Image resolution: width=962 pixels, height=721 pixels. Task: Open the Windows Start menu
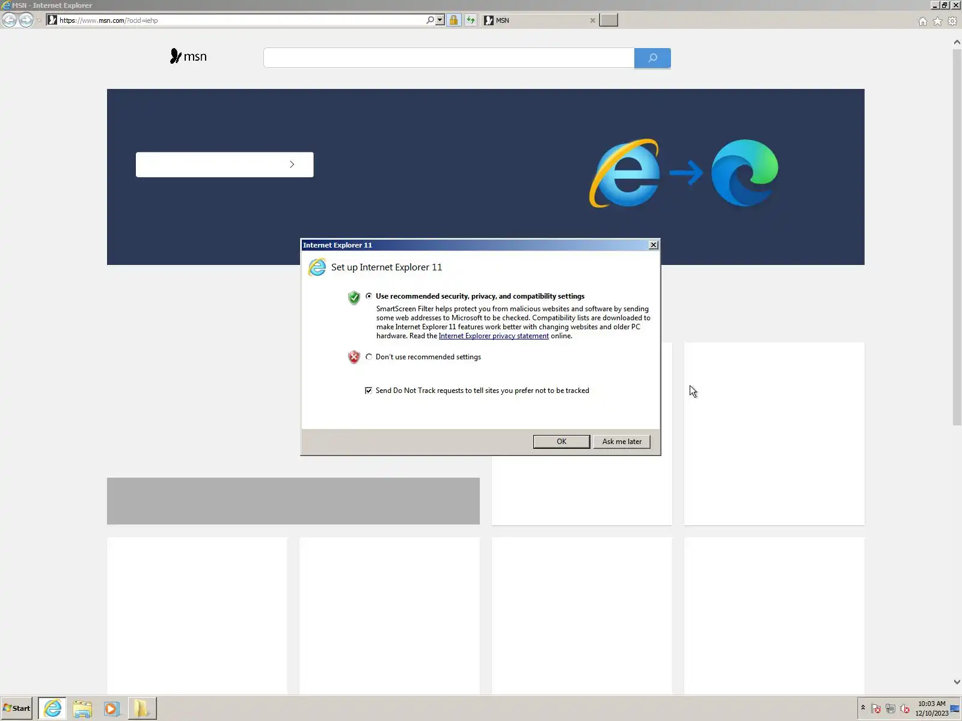click(17, 708)
